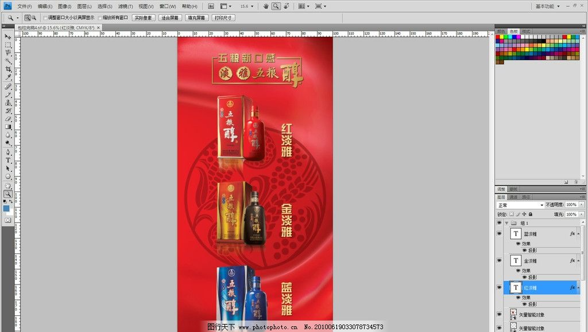Open the 窗口(W) menu

click(x=168, y=6)
